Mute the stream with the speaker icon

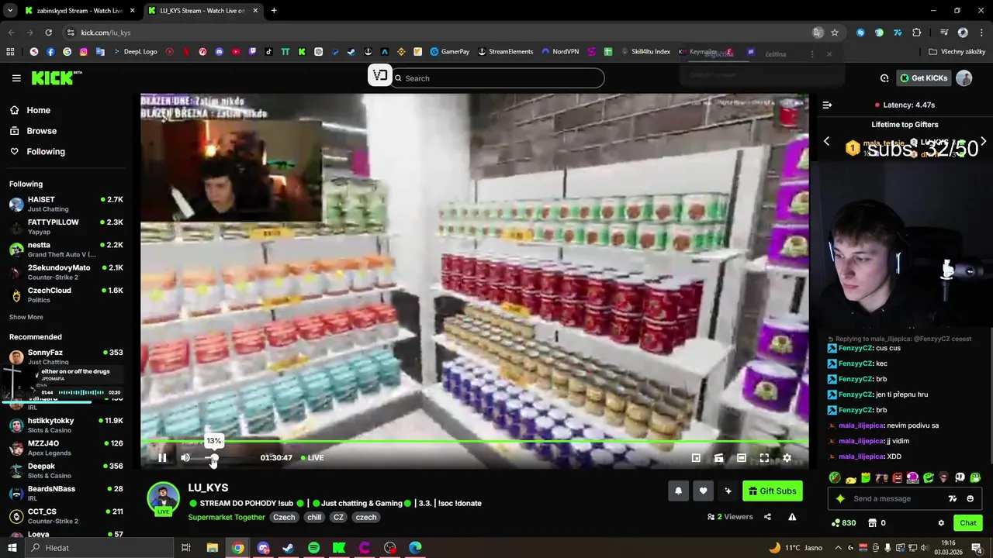[x=185, y=458]
